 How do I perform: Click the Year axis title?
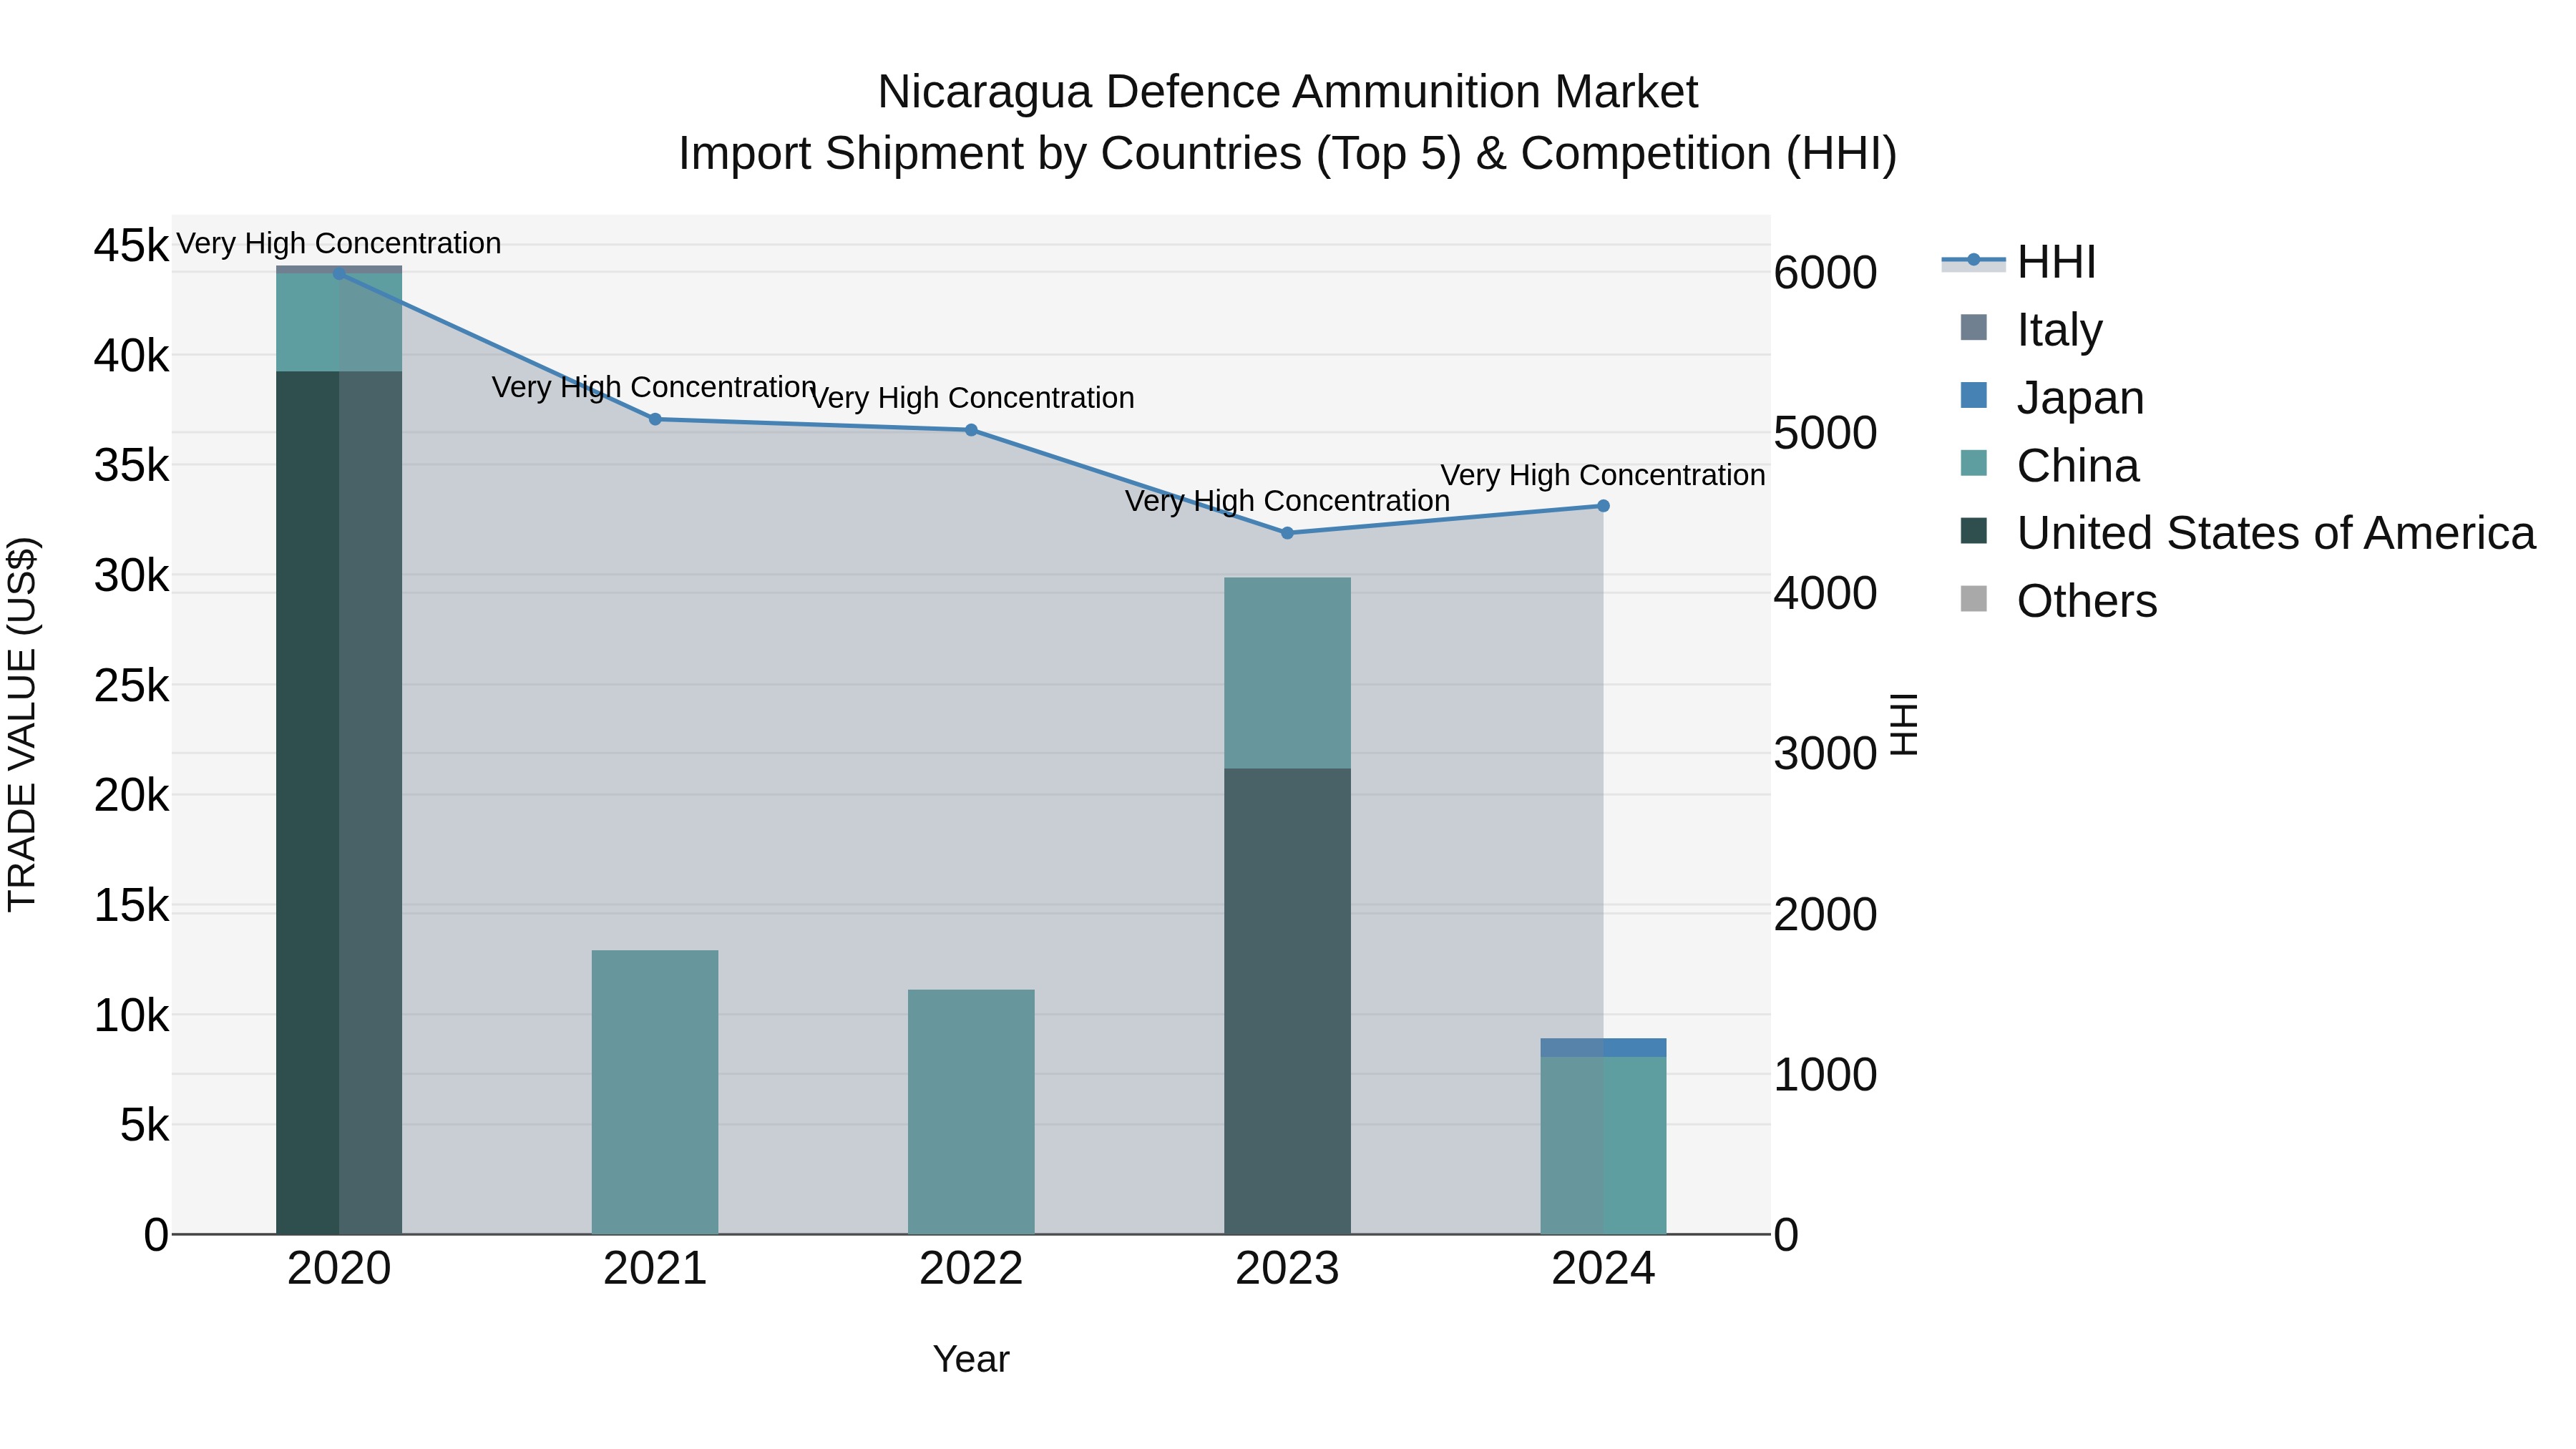(971, 1360)
